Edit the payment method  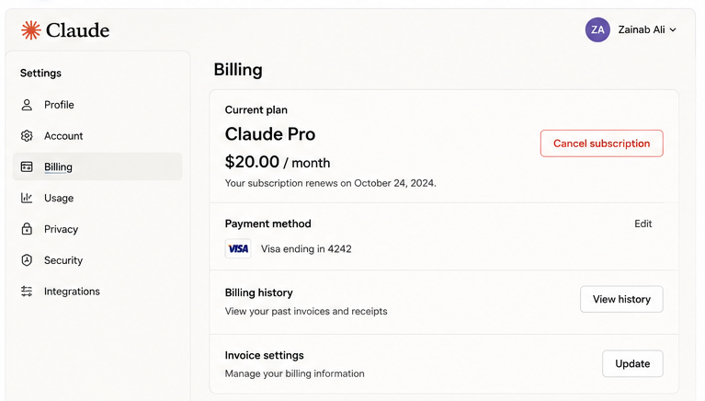[642, 223]
